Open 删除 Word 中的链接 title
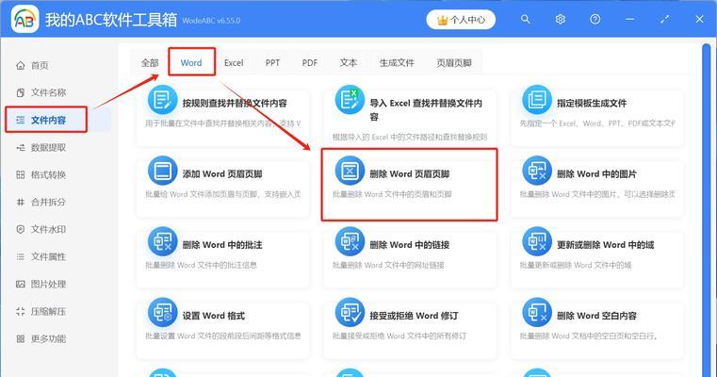Image resolution: width=717 pixels, height=377 pixels. 410,245
